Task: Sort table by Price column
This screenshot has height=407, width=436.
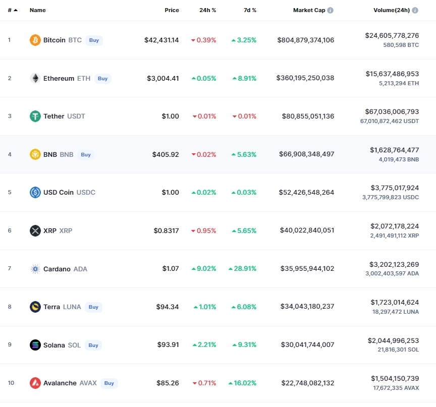Action: pyautogui.click(x=172, y=10)
